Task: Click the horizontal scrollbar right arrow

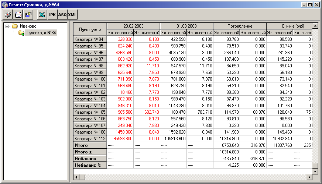Action: tap(309, 177)
